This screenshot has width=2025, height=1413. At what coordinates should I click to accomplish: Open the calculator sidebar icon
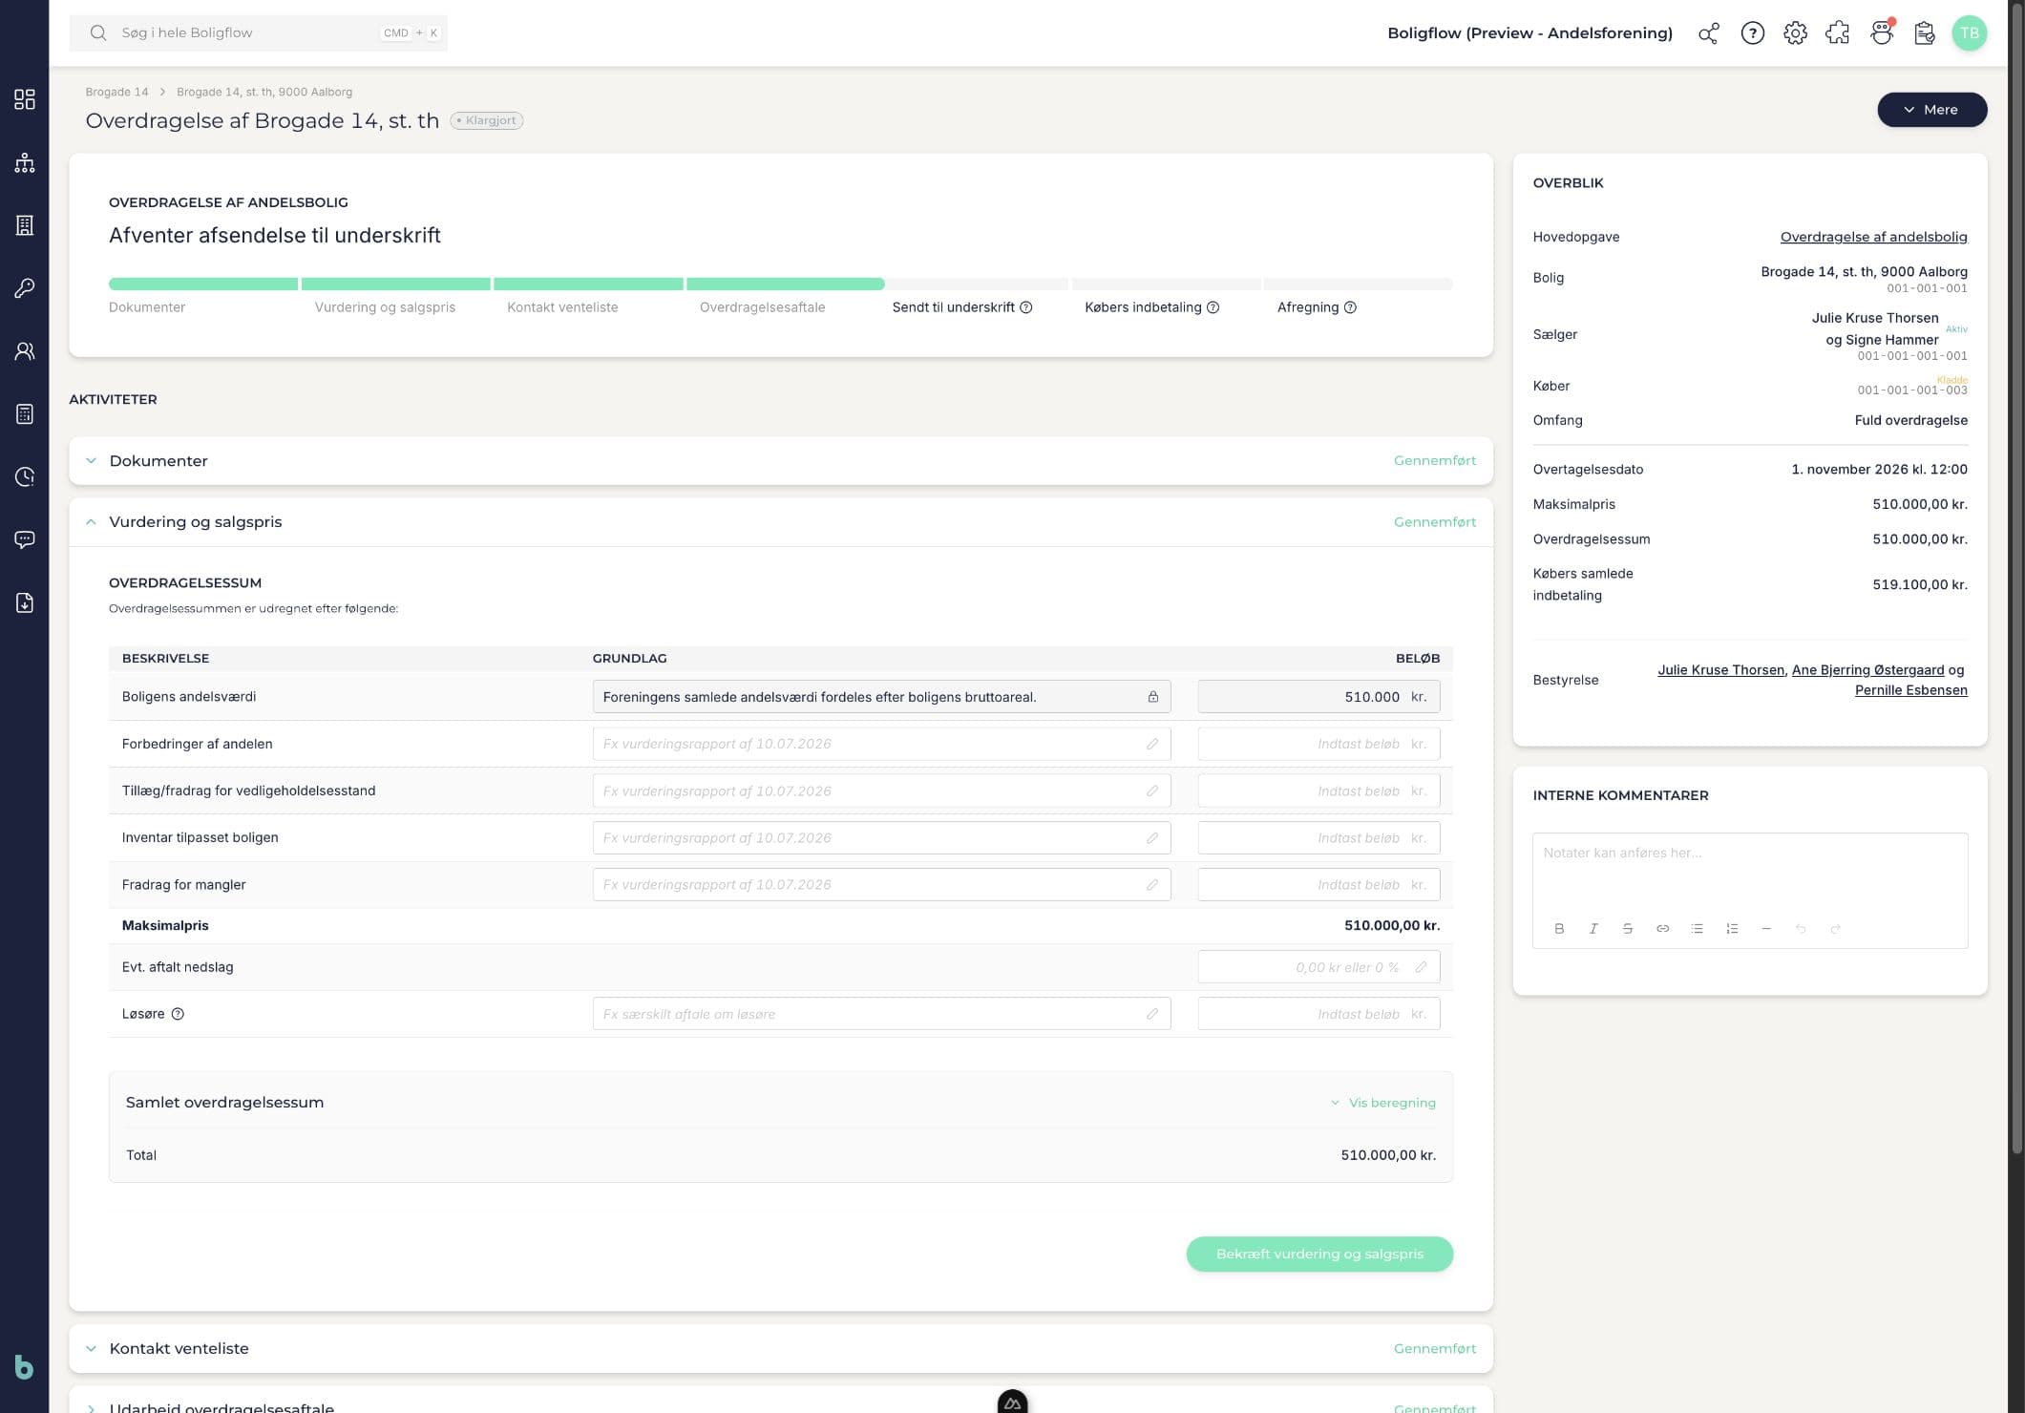click(25, 414)
